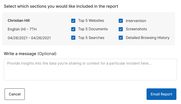Select the student name Christian Hill
181x104 pixels.
click(x=19, y=20)
